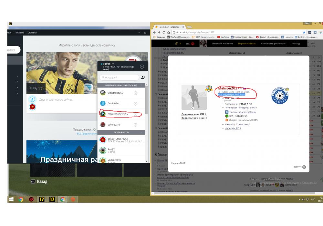The height and width of the screenshot is (226, 323).
Task: Click the Origin taskbar icon
Action: point(73,199)
